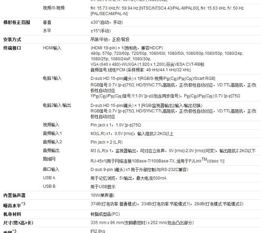Click the RJ-45x1 PJLink description
The image size is (261, 233).
(x=157, y=160)
